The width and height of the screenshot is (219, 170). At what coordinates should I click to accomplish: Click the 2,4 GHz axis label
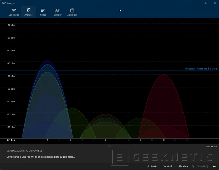pyautogui.click(x=11, y=140)
